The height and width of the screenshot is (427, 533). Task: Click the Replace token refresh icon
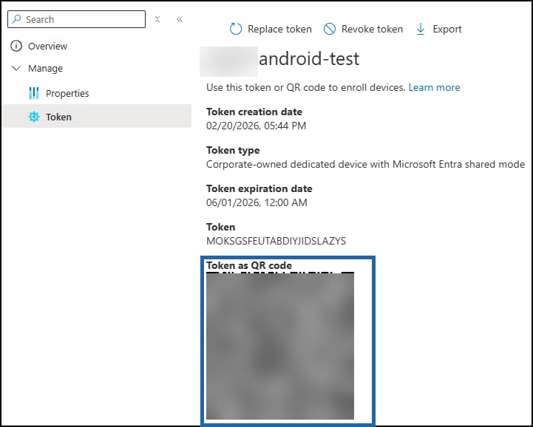point(236,30)
